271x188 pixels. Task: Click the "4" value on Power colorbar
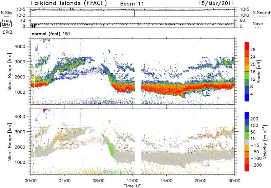251,94
